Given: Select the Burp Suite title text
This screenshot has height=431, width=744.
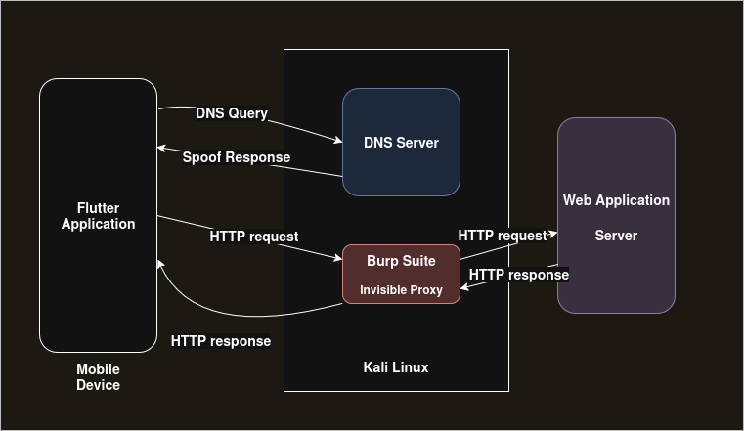Looking at the screenshot, I should point(401,261).
